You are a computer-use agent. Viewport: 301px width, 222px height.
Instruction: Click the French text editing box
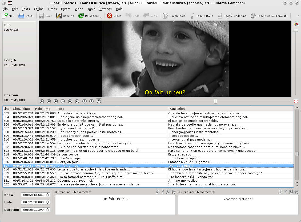pyautogui.click(x=115, y=205)
